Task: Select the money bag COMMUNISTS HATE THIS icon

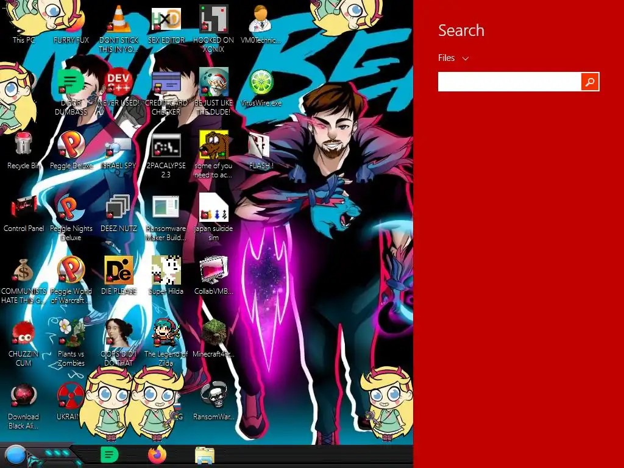Action: [x=23, y=270]
